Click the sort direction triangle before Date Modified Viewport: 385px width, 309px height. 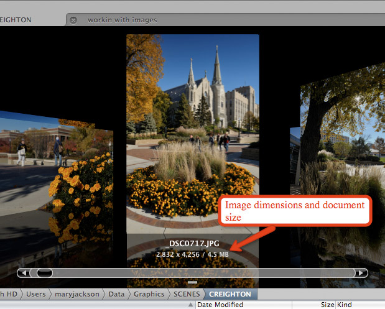coord(191,305)
